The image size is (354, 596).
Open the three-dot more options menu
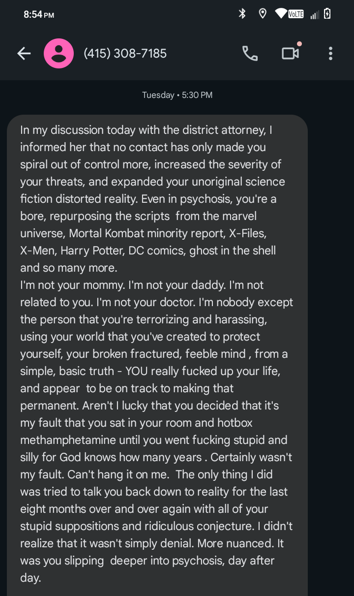[330, 54]
